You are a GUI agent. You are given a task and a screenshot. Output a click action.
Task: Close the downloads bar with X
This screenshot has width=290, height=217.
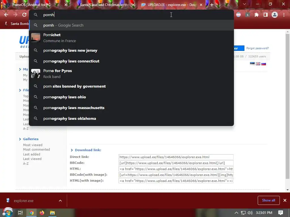coord(285,200)
